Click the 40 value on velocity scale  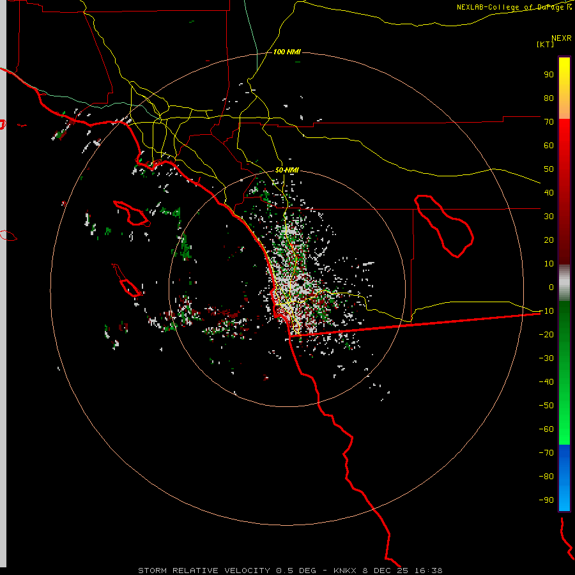[549, 192]
